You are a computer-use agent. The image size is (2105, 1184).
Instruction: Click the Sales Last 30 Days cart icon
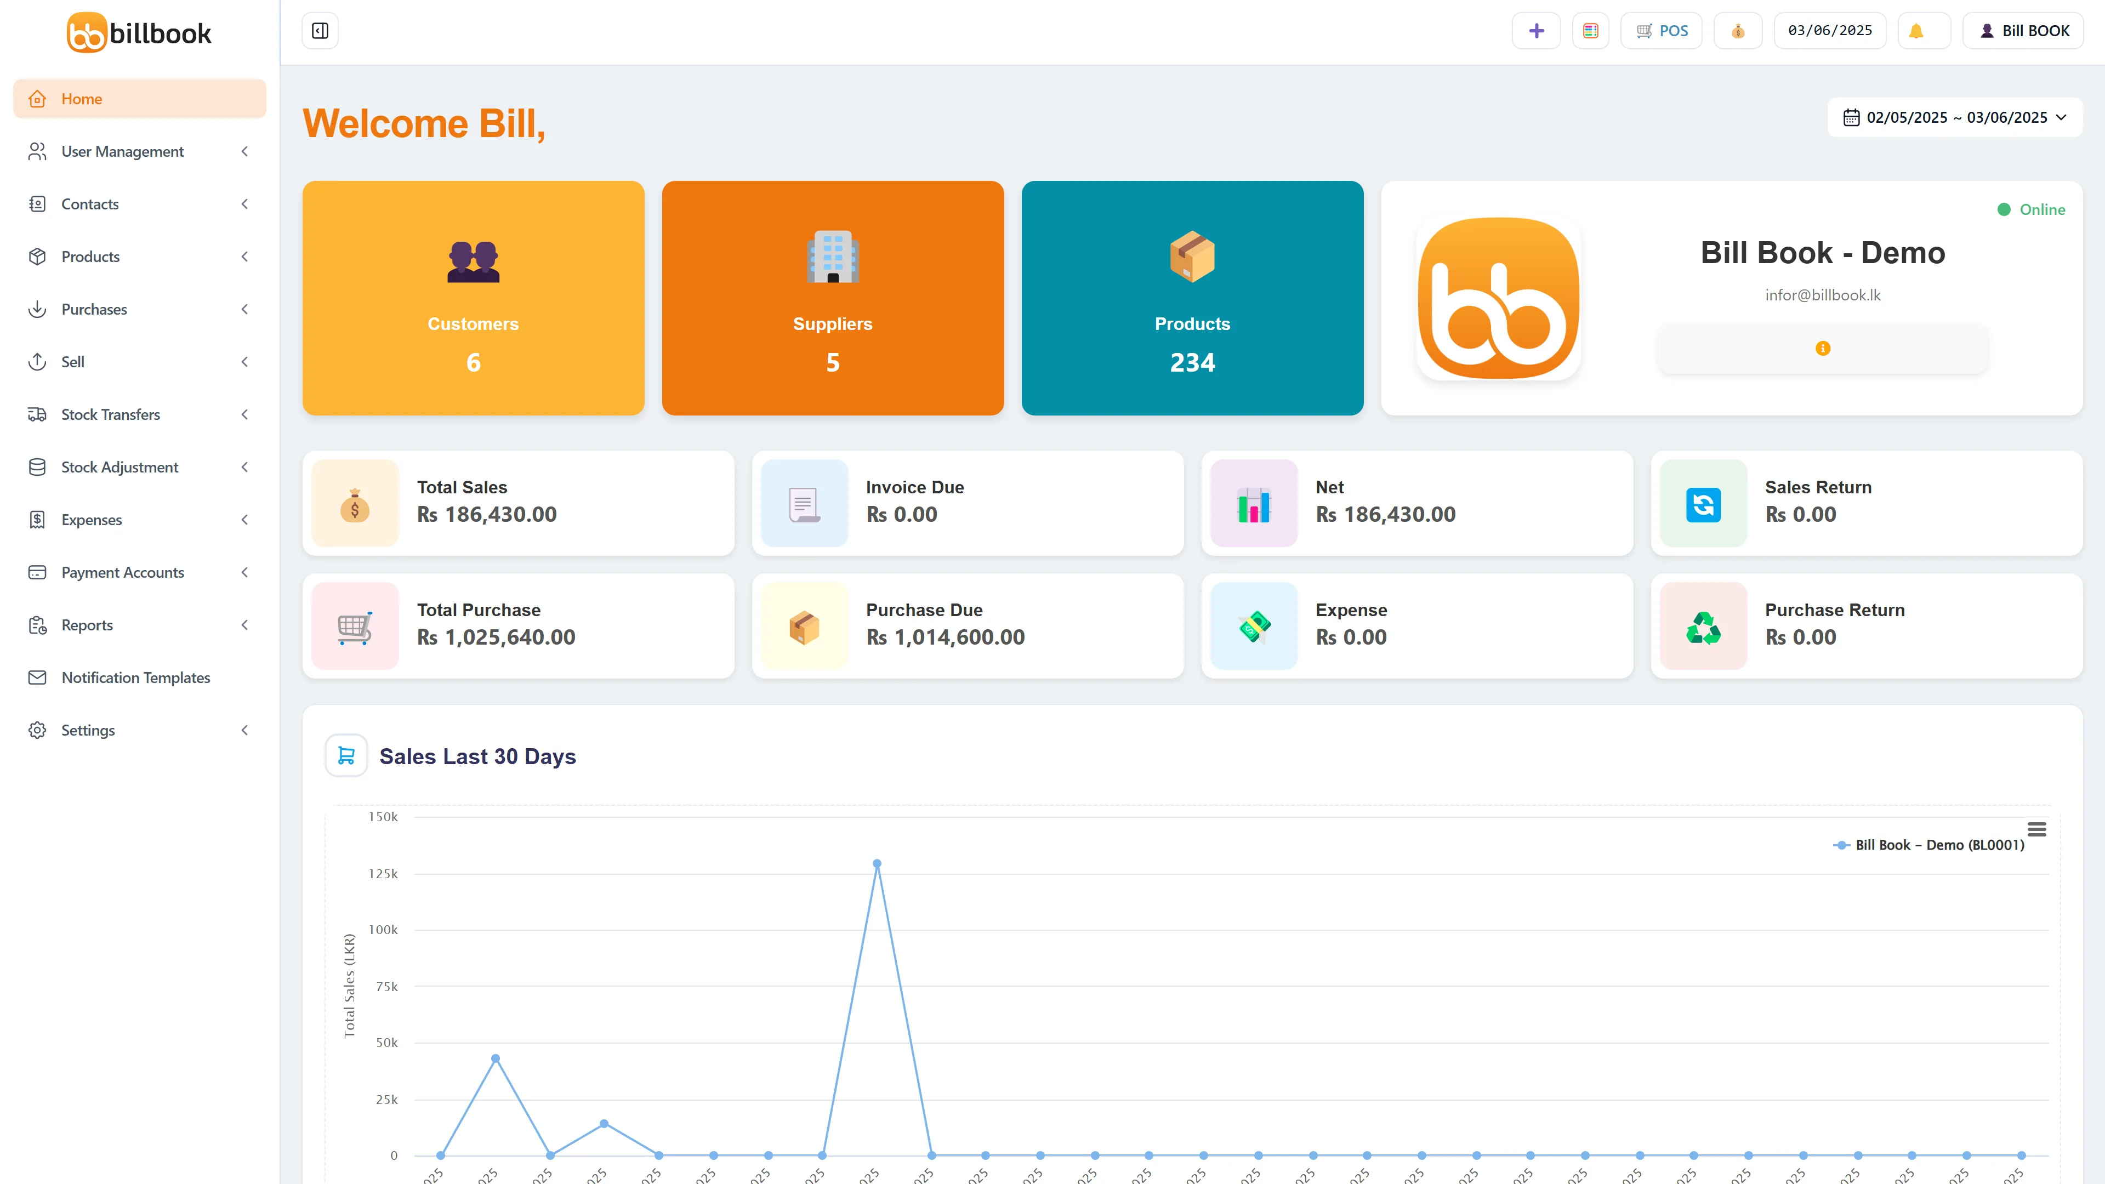coord(346,756)
